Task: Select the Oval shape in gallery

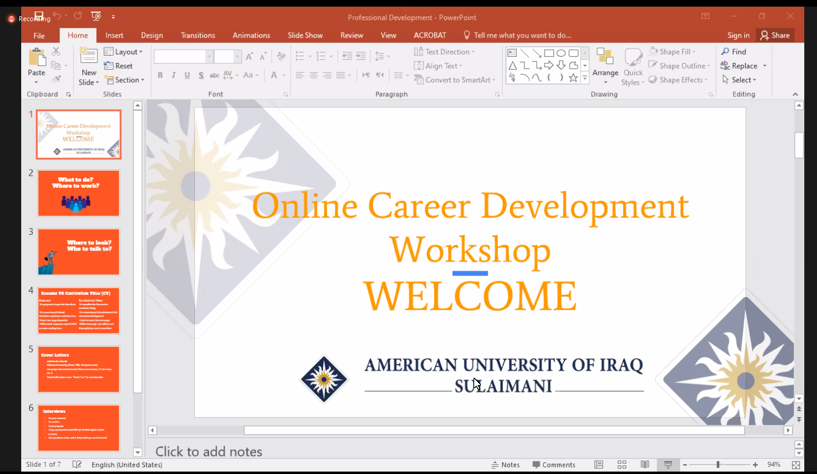Action: point(561,53)
